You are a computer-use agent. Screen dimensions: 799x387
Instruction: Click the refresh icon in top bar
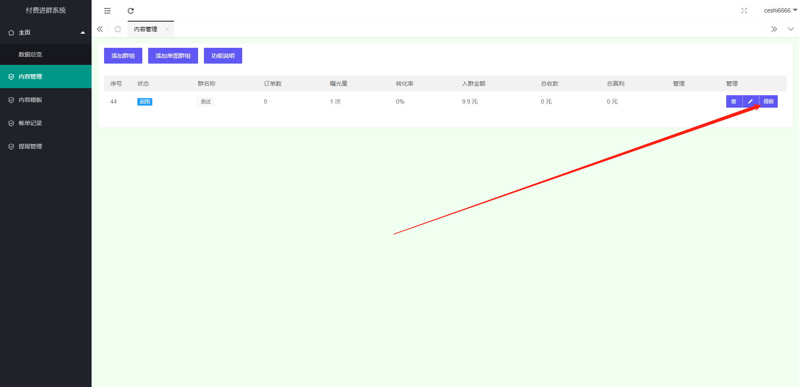(131, 11)
